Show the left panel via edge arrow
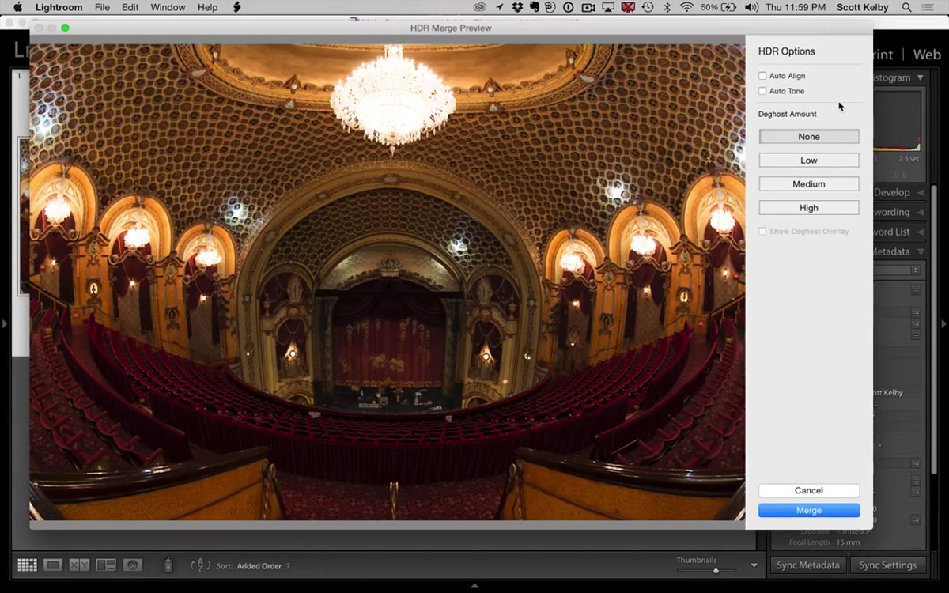 point(4,323)
